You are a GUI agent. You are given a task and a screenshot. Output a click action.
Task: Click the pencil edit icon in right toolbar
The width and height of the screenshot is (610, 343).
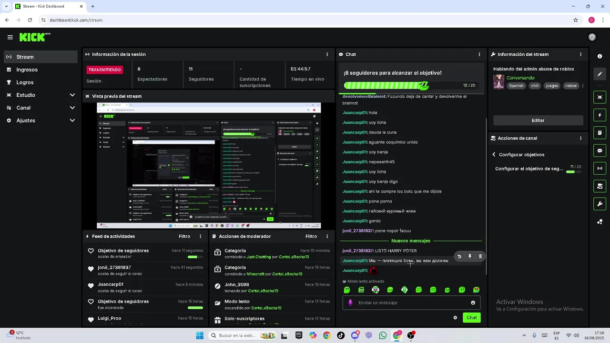click(600, 74)
